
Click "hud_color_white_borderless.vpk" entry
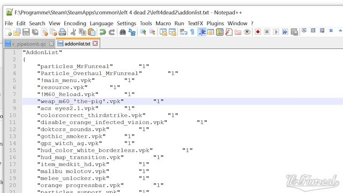point(95,150)
